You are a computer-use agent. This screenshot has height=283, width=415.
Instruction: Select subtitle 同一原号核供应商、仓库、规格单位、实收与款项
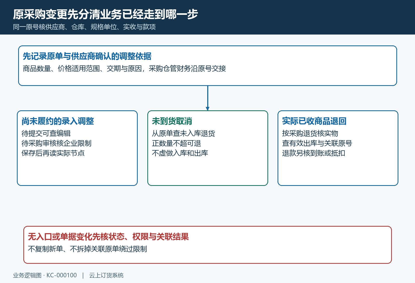pos(84,27)
